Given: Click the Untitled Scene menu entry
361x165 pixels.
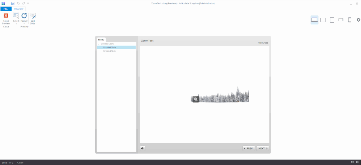Looking at the screenshot, I should [107, 44].
